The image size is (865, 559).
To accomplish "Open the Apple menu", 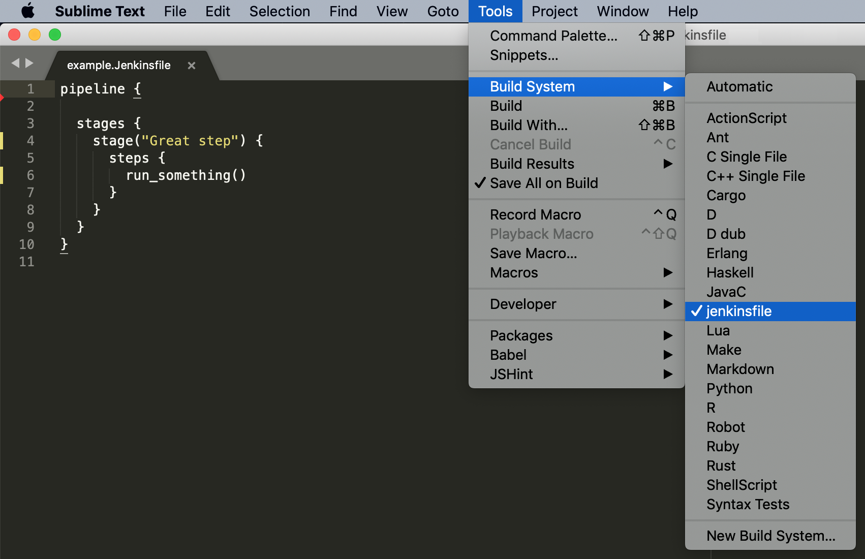I will (28, 11).
